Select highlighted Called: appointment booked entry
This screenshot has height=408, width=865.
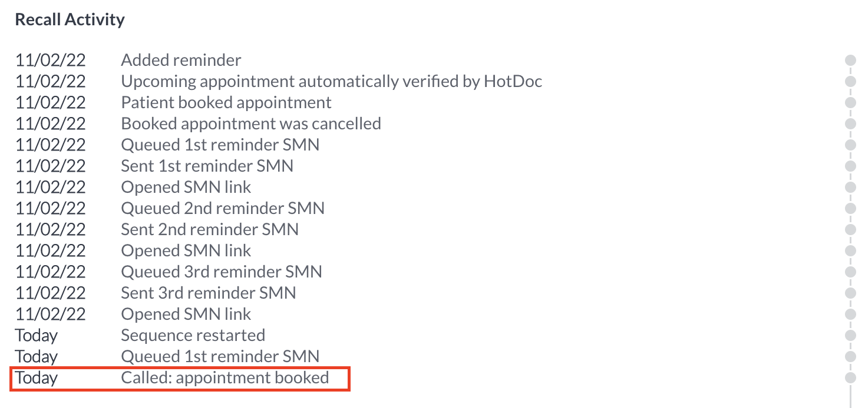(180, 378)
